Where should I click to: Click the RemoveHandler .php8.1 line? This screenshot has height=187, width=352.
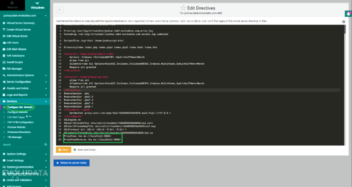78,107
